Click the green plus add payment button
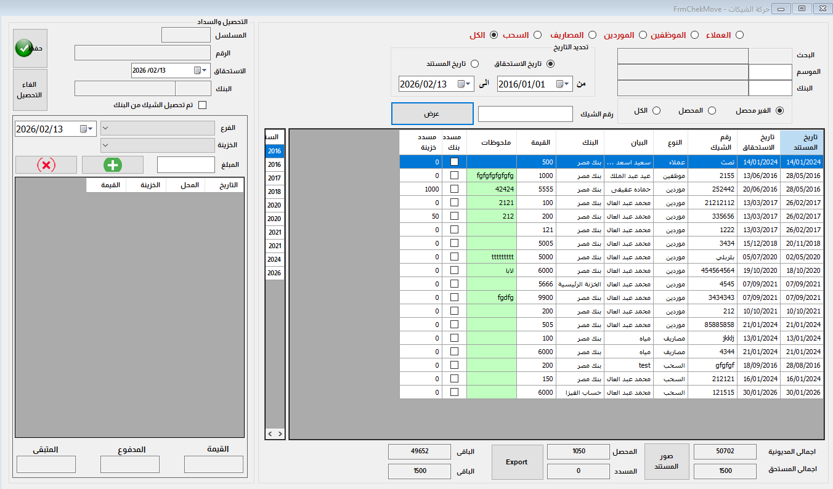 point(113,164)
